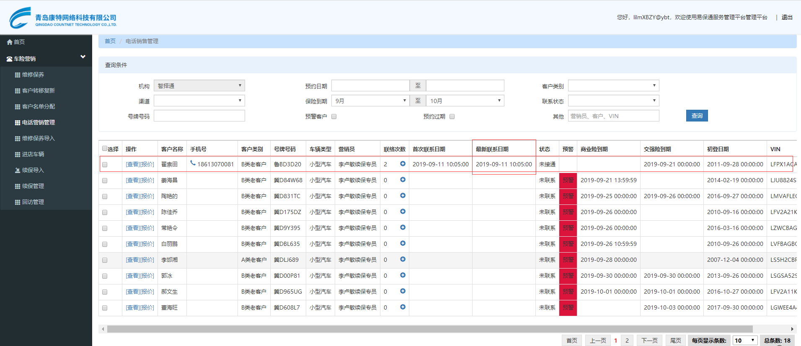Click the home icon in the sidebar
Screen dimensions: 801x346
coord(10,42)
